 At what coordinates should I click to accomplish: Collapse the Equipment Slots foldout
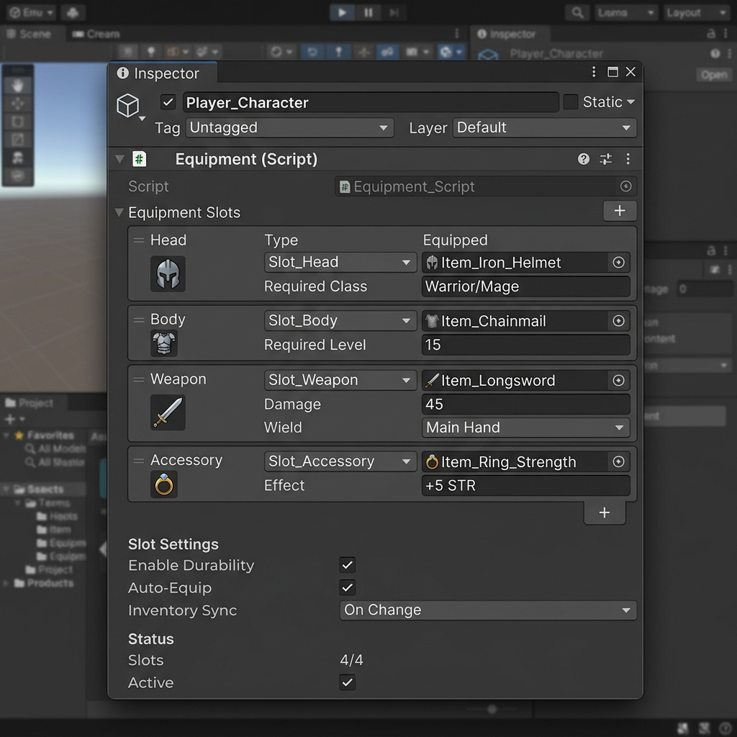point(119,212)
